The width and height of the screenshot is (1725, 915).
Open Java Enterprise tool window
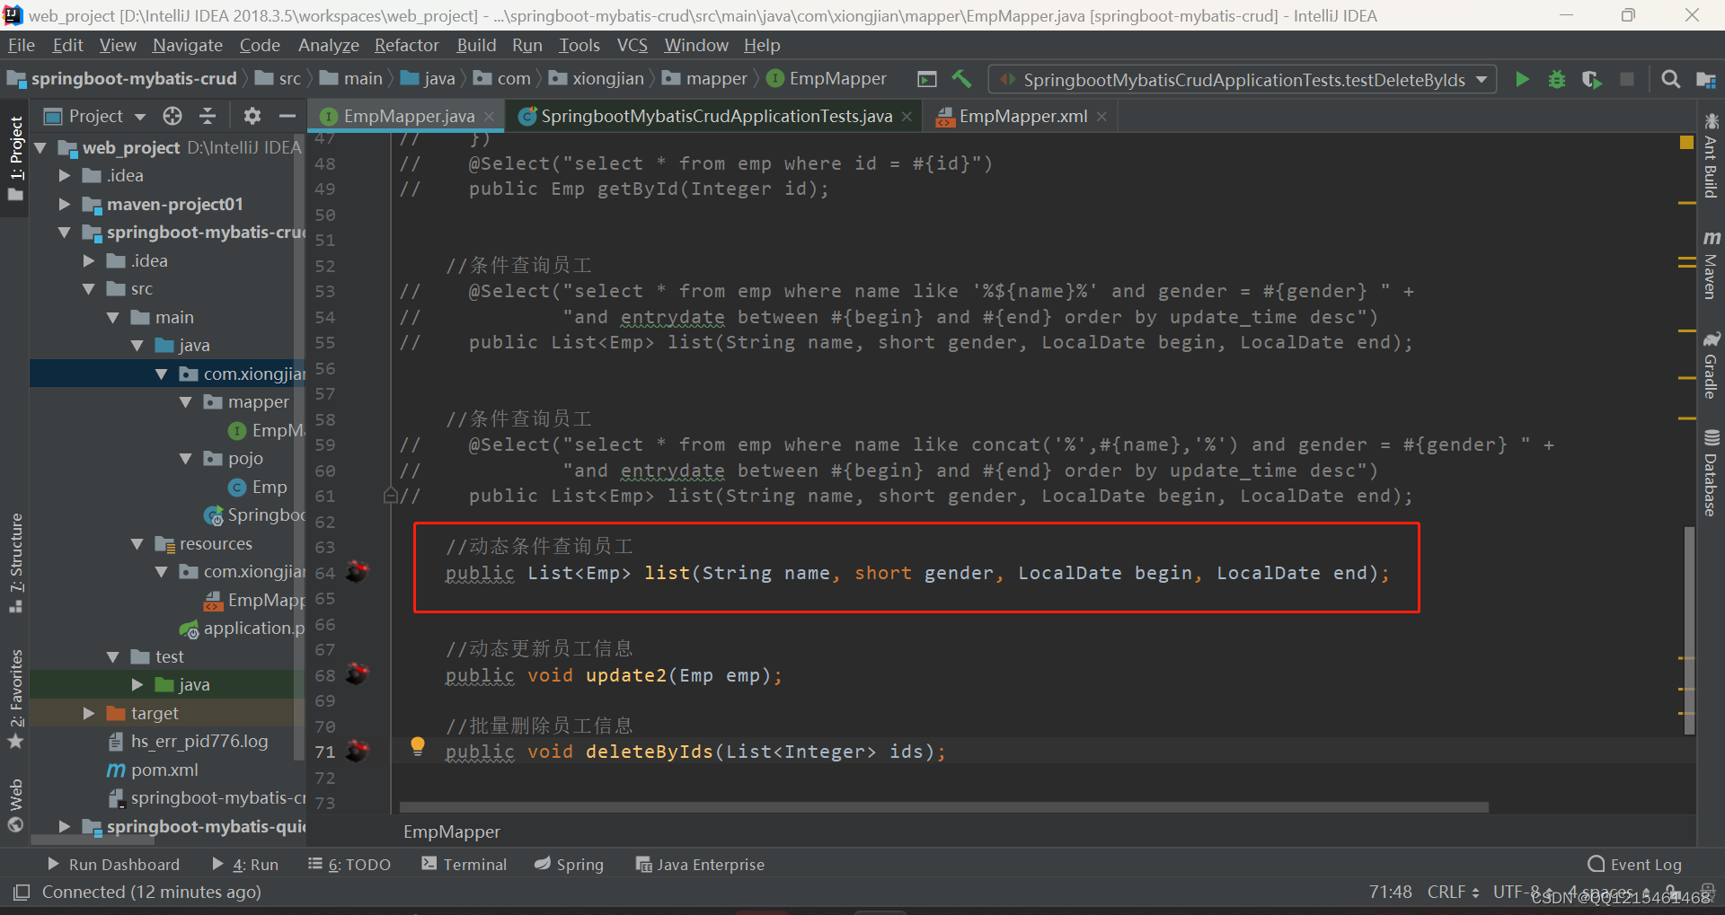coord(700,864)
